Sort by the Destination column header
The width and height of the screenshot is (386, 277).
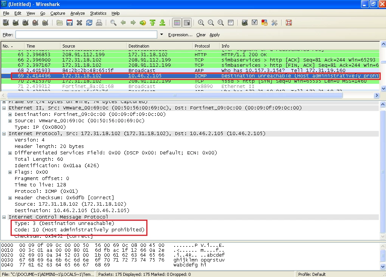pyautogui.click(x=160, y=46)
